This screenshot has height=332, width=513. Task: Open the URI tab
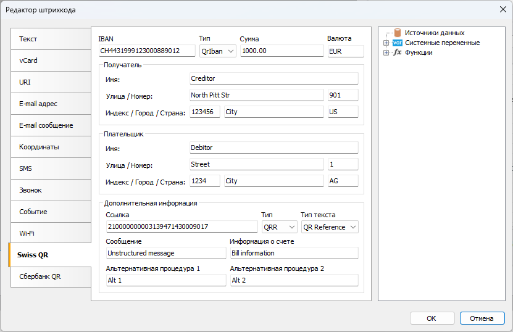[x=51, y=82]
